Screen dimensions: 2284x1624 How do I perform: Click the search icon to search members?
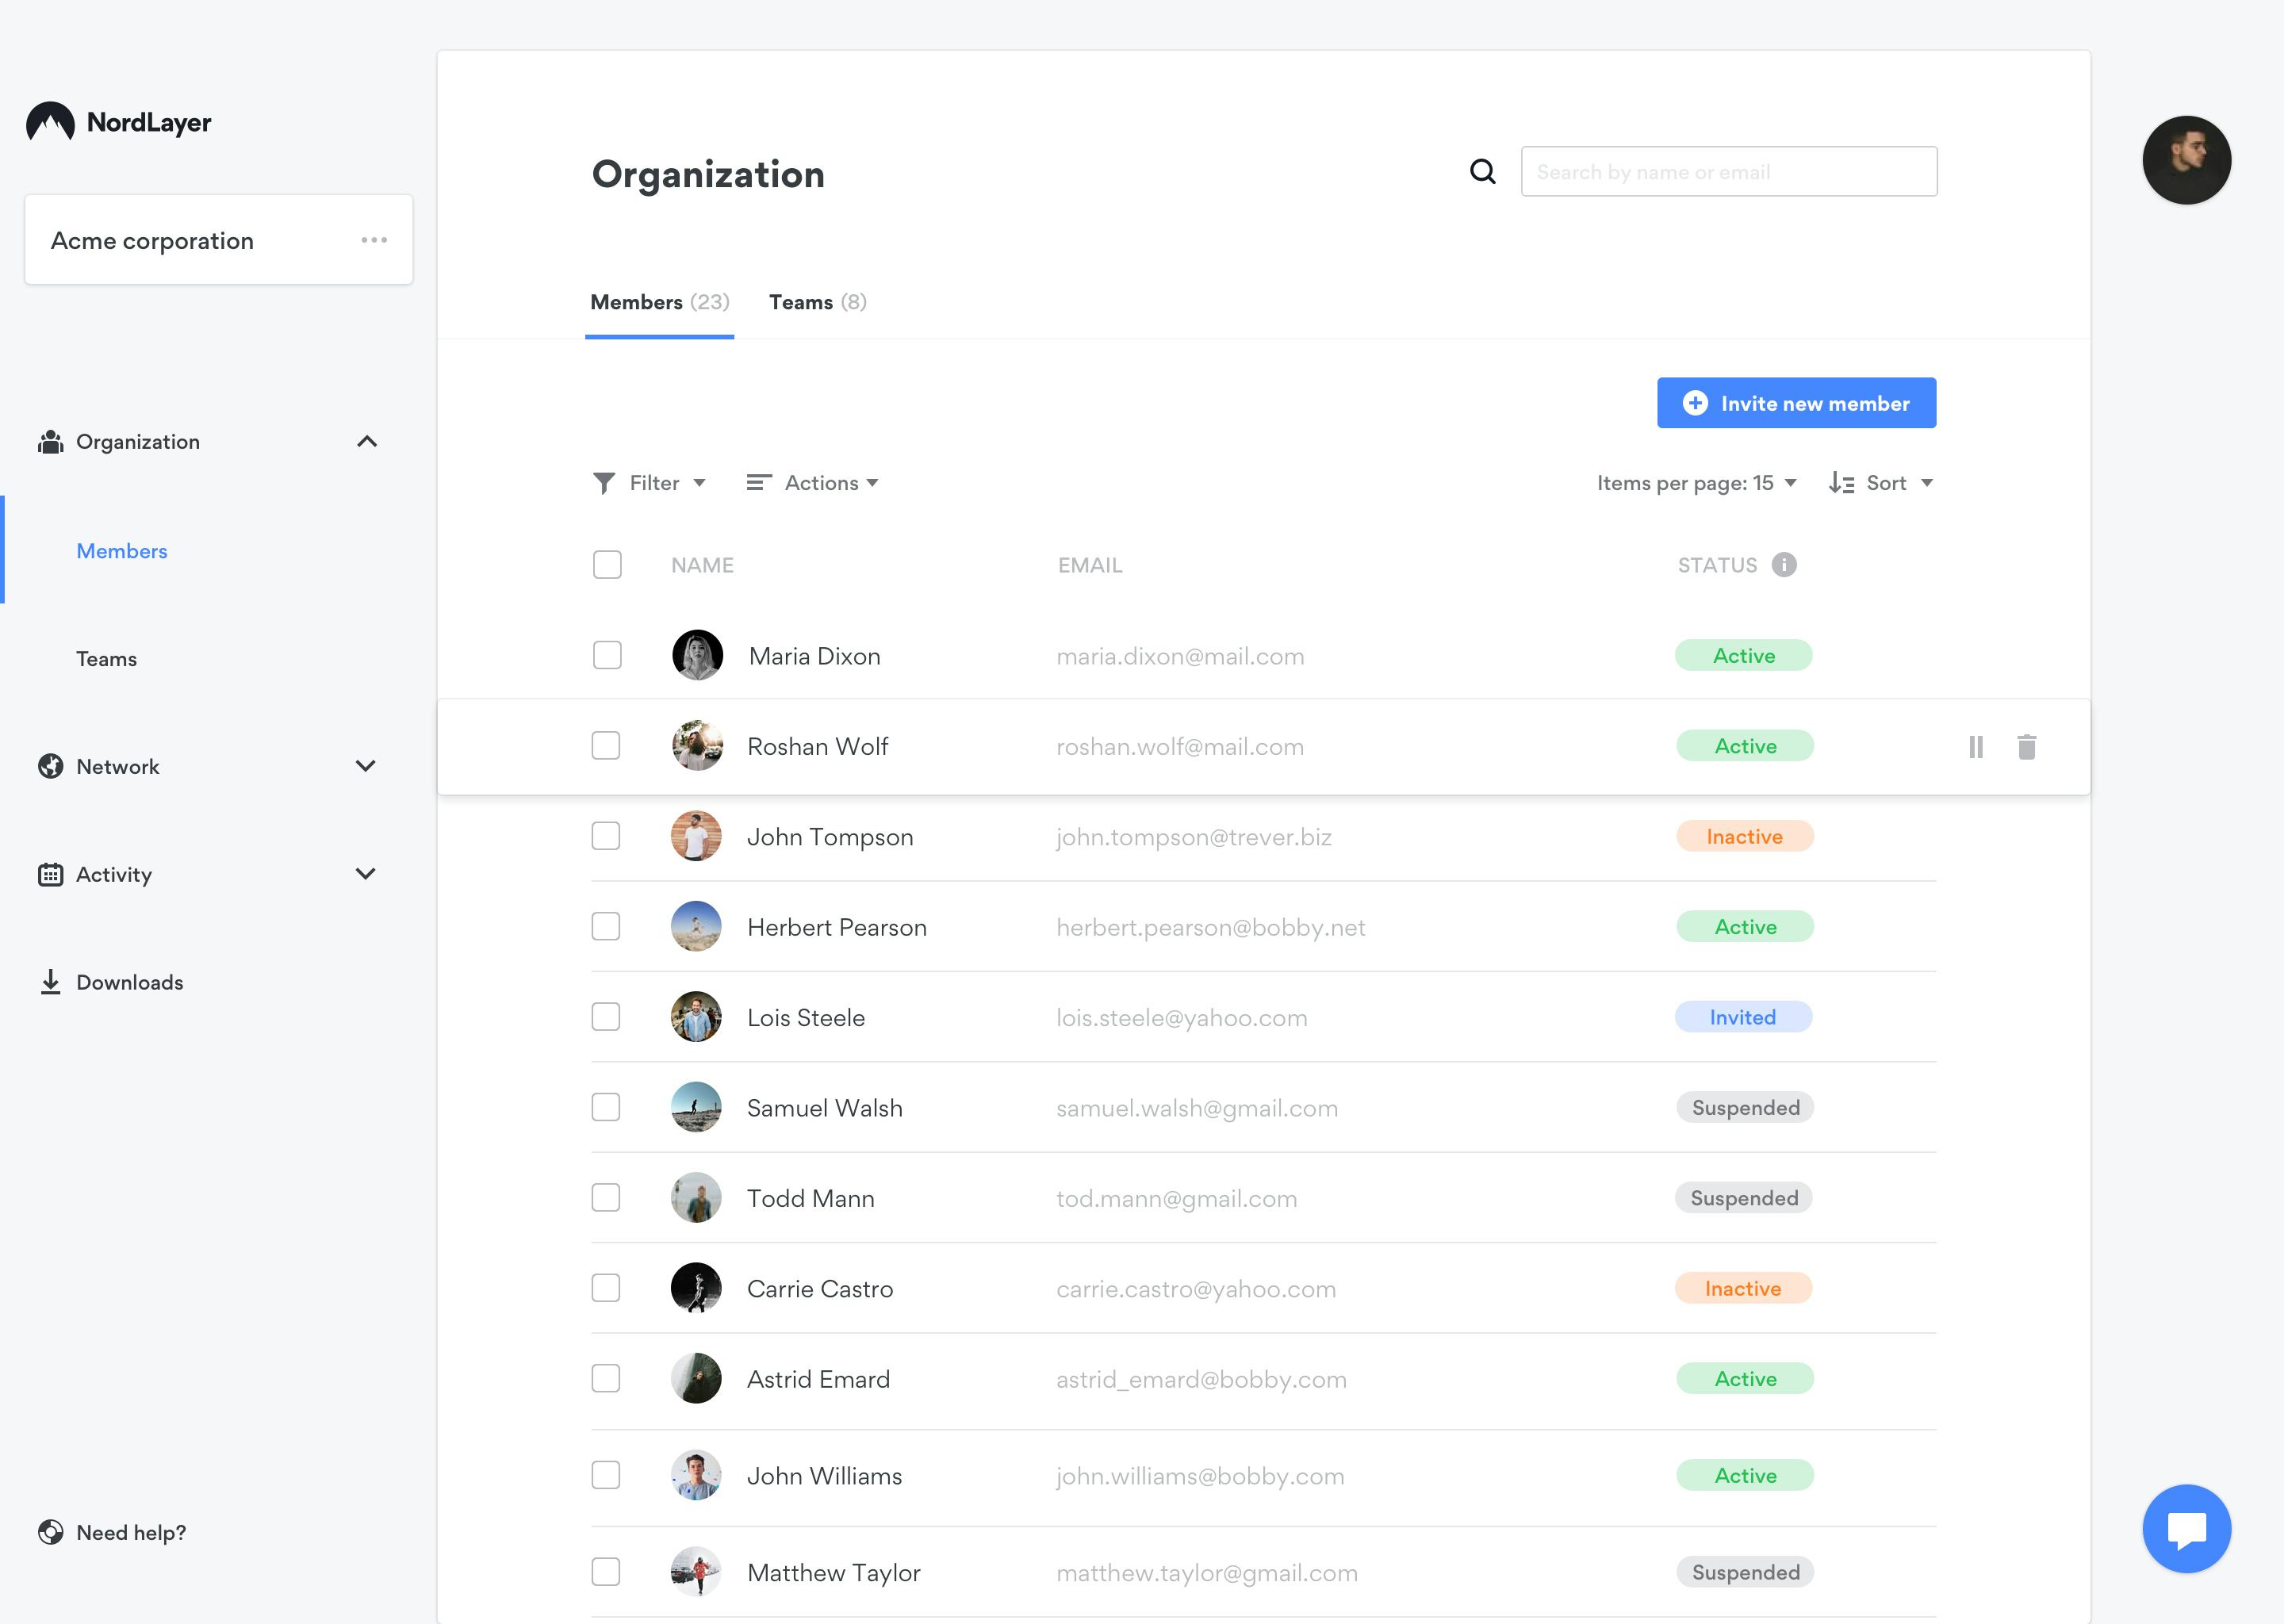click(1486, 170)
